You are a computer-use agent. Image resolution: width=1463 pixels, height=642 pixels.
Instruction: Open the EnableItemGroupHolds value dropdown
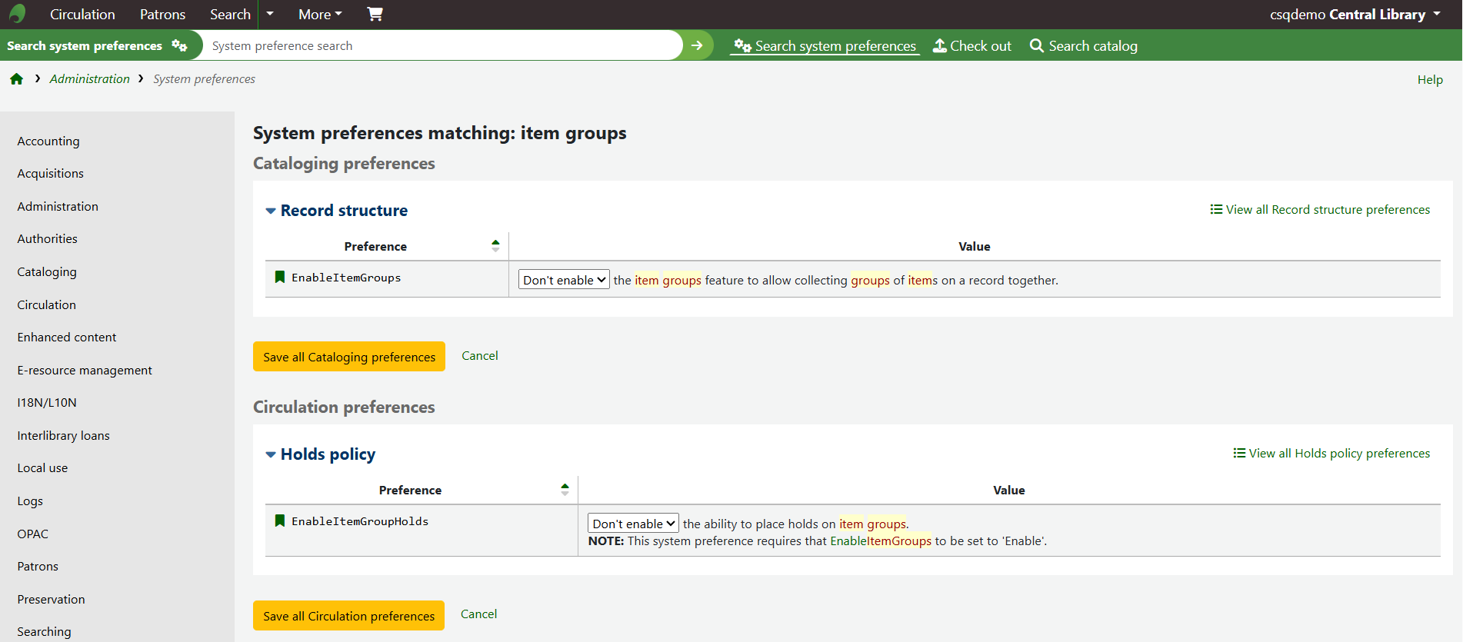633,524
